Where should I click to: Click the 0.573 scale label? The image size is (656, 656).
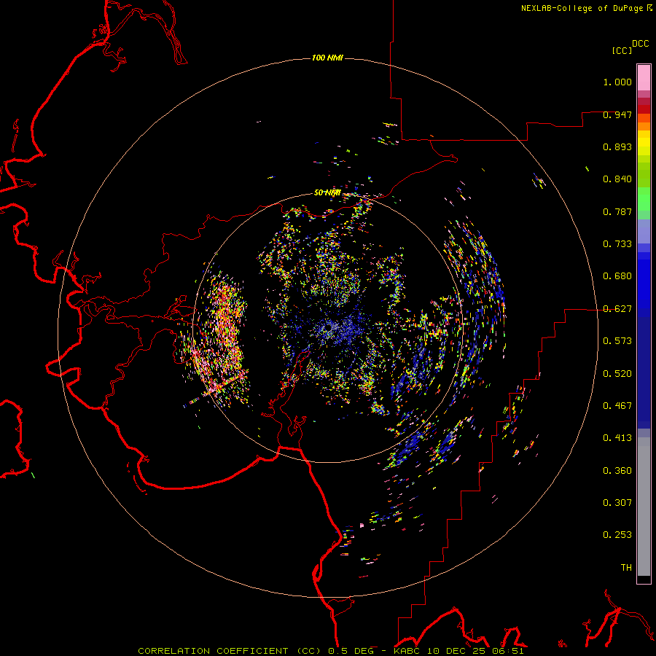pos(617,341)
